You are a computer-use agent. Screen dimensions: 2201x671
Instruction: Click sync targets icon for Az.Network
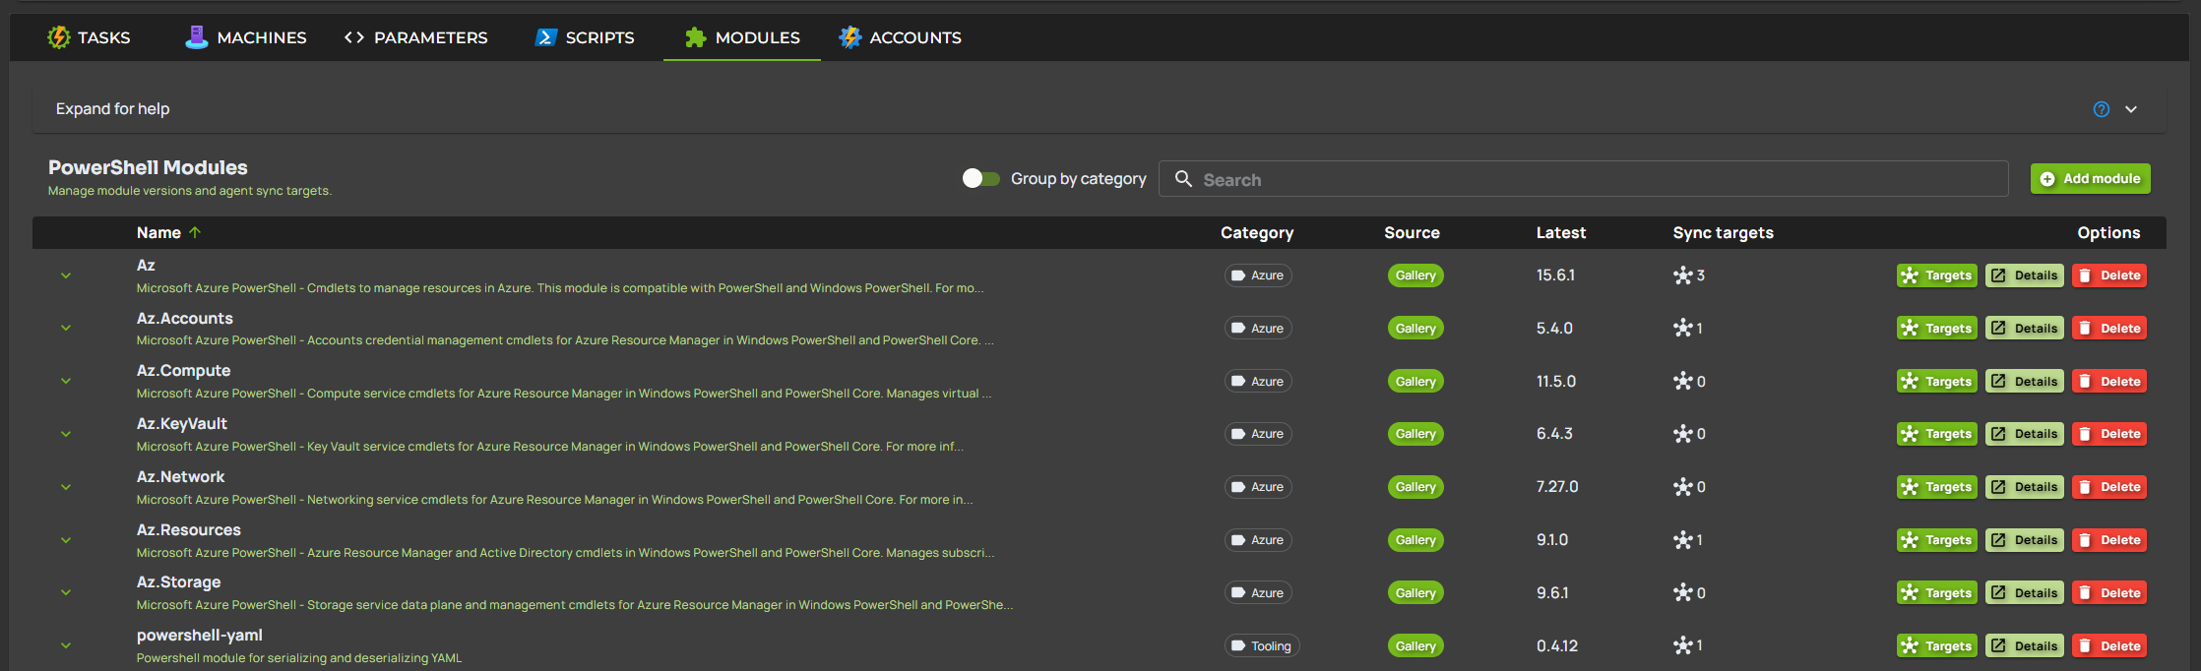tap(1683, 487)
